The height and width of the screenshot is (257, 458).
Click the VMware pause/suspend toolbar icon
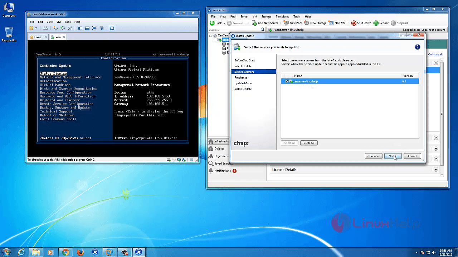31,28
